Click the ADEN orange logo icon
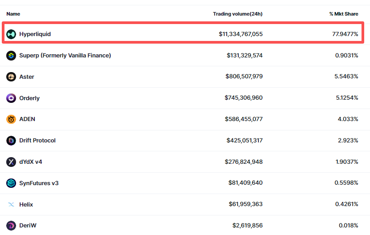The height and width of the screenshot is (235, 370). (x=11, y=119)
